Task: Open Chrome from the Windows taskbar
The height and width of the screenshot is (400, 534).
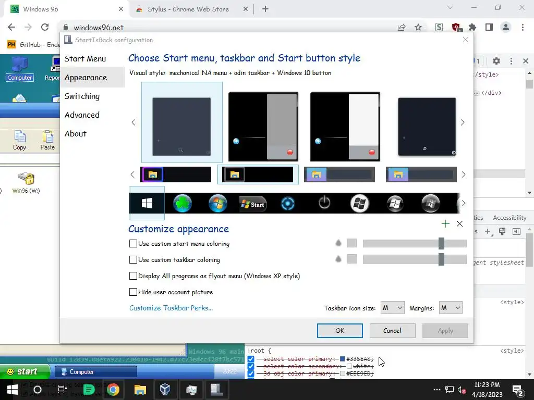Action: tap(113, 390)
